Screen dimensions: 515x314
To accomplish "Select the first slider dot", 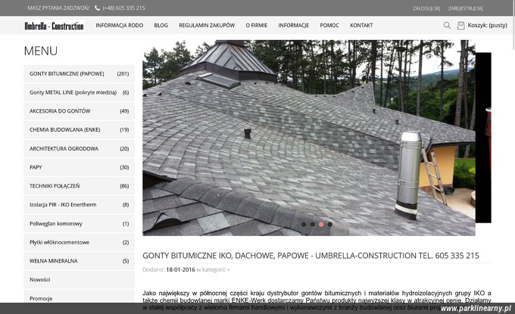I will 304,225.
